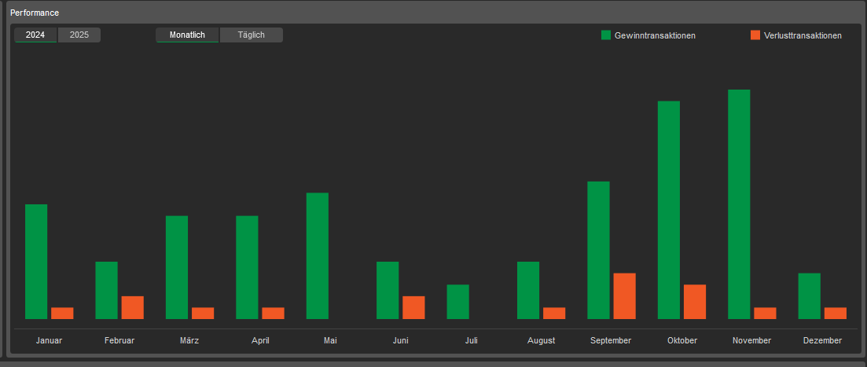867x367 pixels.
Task: Click the Performance panel title
Action: coord(35,13)
